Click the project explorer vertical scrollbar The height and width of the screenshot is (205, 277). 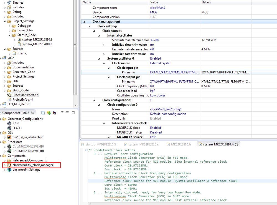(x=75, y=47)
